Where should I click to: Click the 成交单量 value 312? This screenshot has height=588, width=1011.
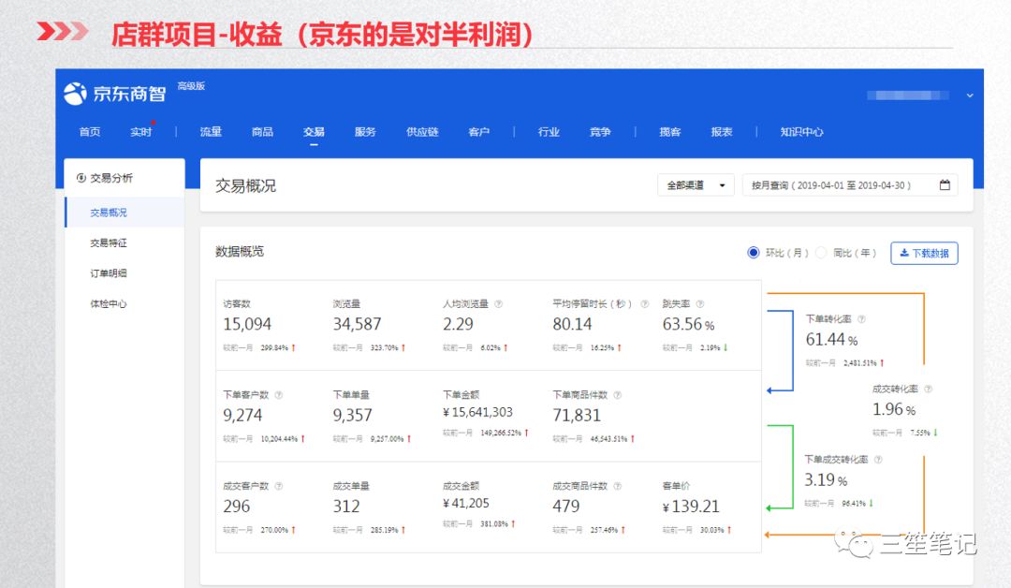coord(346,507)
